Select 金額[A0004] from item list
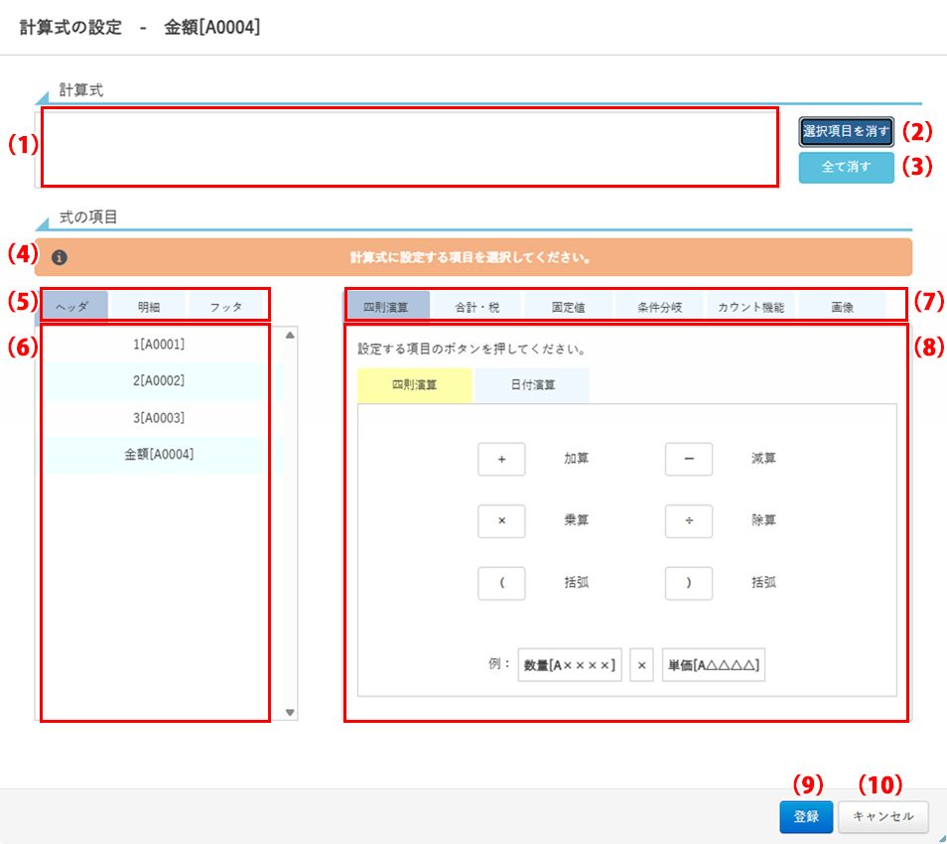The width and height of the screenshot is (947, 844). point(159,454)
